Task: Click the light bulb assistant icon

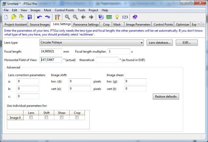Action: pyautogui.click(x=117, y=17)
